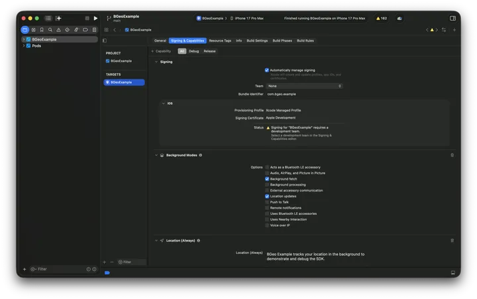477x299 pixels.
Task: Click the 162 warnings indicator
Action: tap(382, 19)
